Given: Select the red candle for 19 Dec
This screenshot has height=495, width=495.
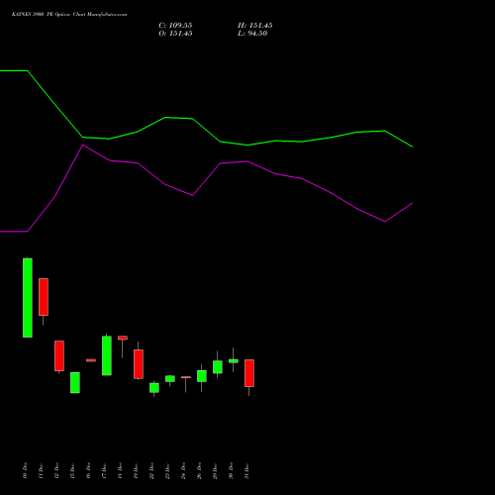Looking at the screenshot, I should (139, 364).
